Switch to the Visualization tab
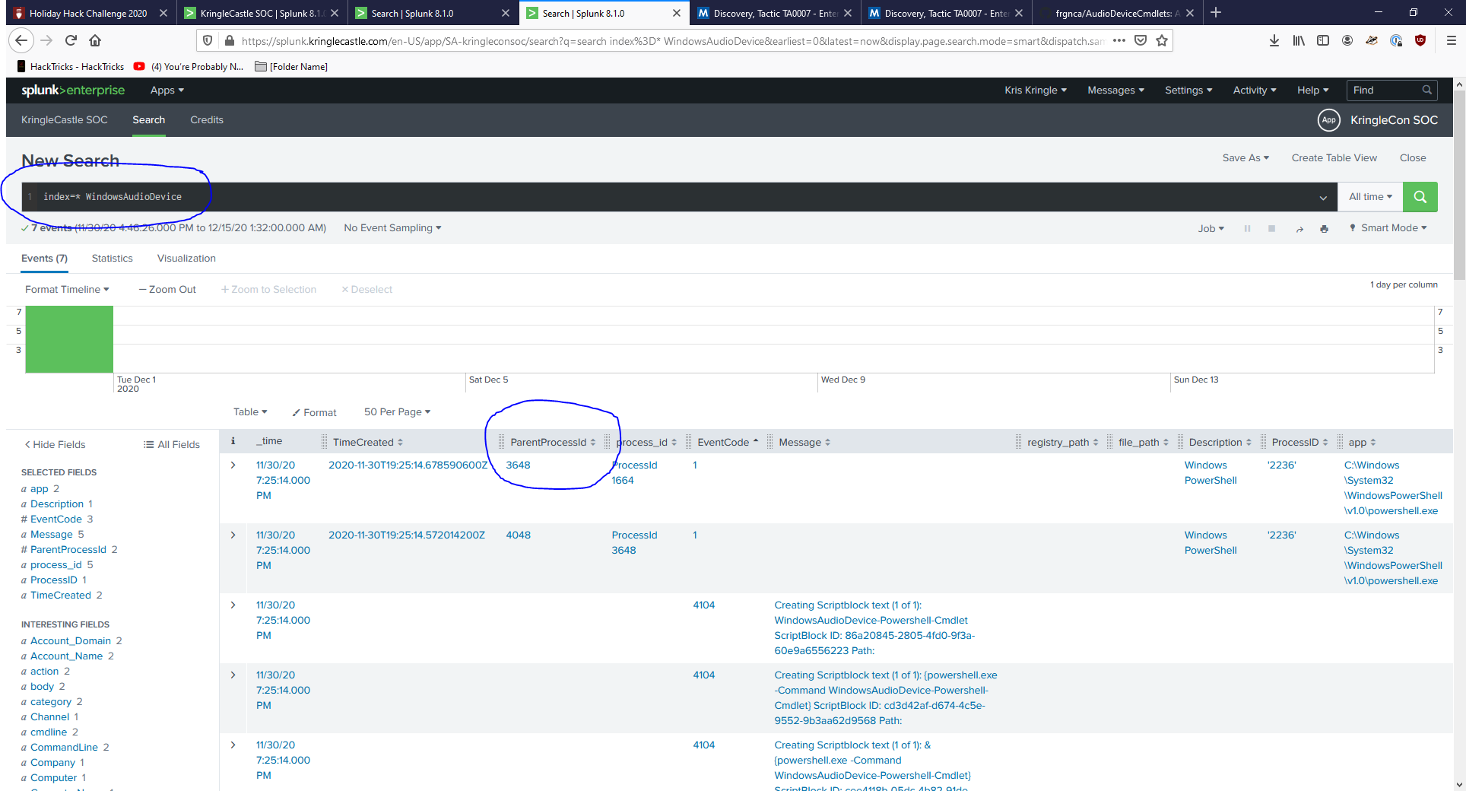 (186, 259)
